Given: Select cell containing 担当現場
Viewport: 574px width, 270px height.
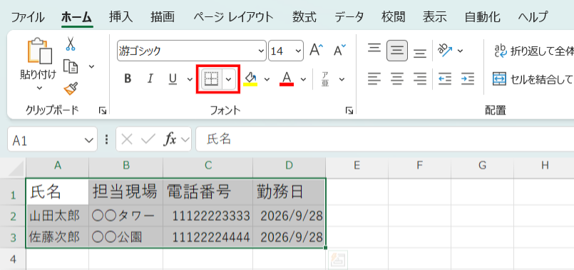Looking at the screenshot, I should click(x=126, y=192).
